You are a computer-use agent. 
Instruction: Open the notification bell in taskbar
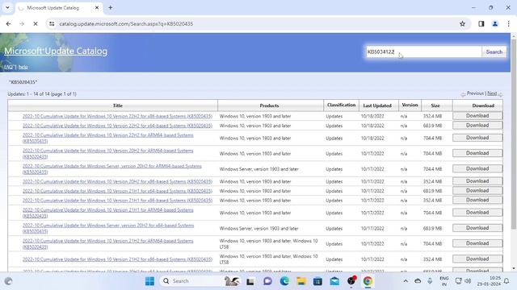pos(506,281)
